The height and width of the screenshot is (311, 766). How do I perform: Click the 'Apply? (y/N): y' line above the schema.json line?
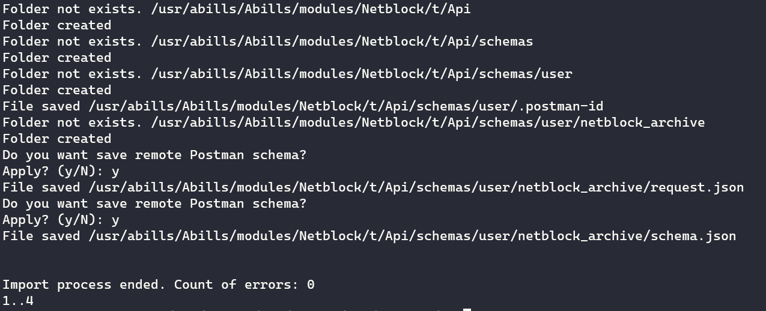61,220
